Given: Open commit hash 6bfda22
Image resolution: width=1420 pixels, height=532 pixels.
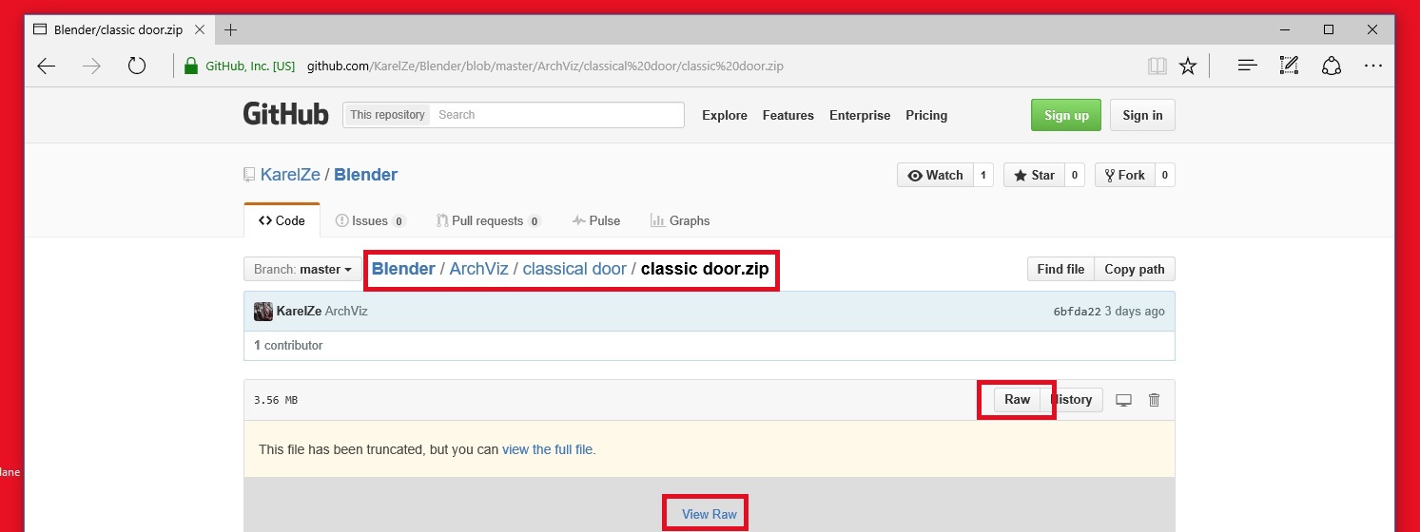Looking at the screenshot, I should [x=1077, y=312].
